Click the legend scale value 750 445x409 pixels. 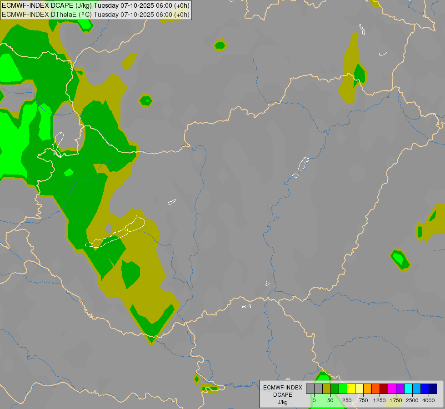click(x=363, y=400)
